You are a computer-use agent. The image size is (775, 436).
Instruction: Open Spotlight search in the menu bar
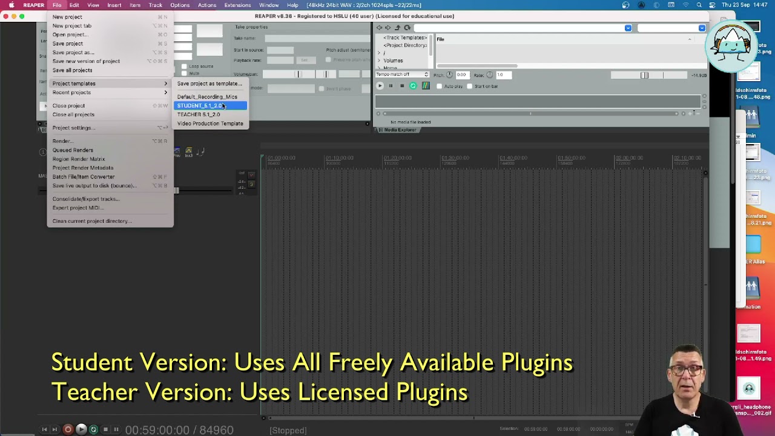(699, 5)
